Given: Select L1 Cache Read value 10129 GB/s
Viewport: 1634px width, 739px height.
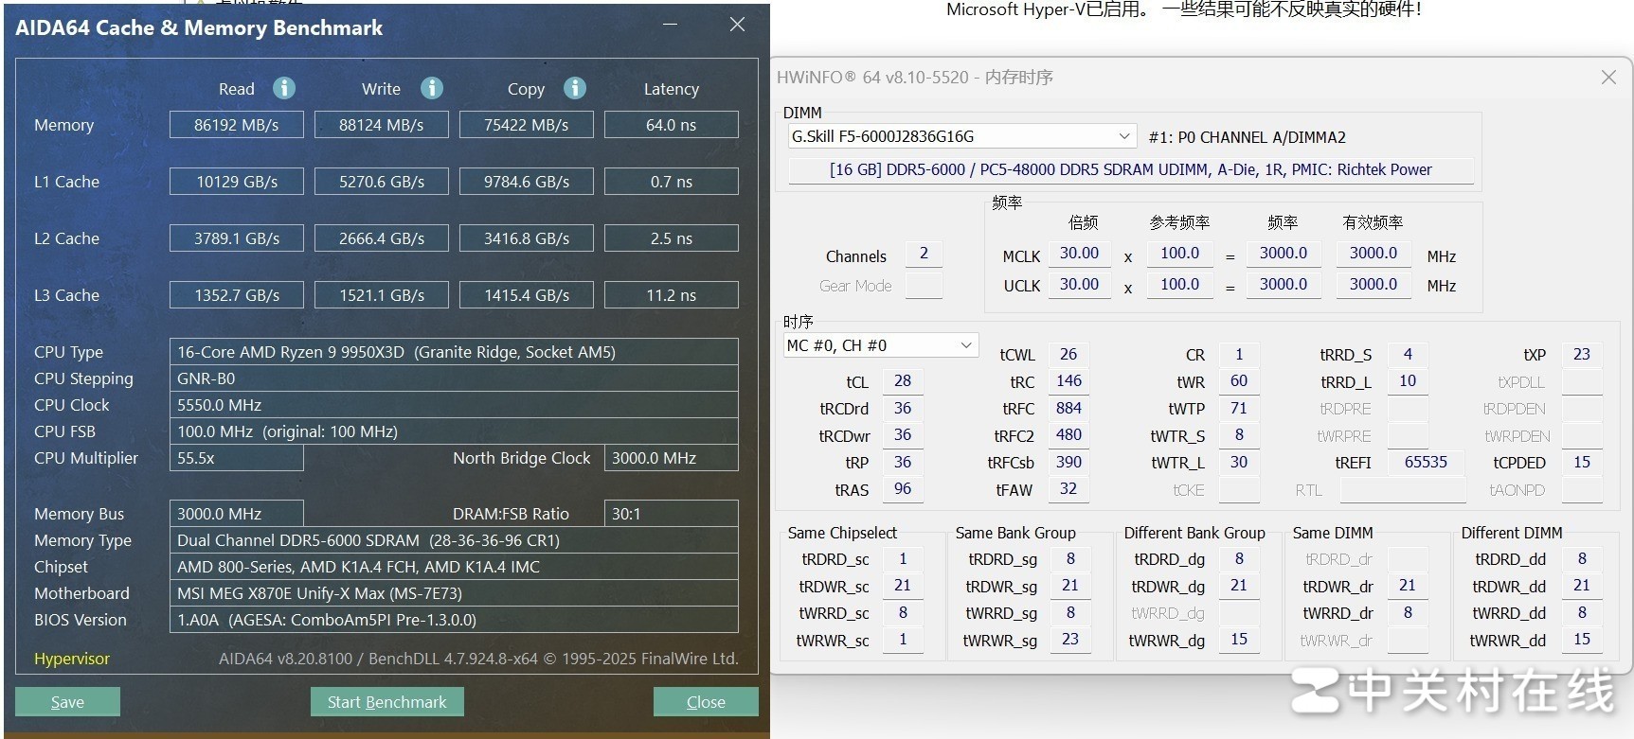Looking at the screenshot, I should [x=237, y=182].
